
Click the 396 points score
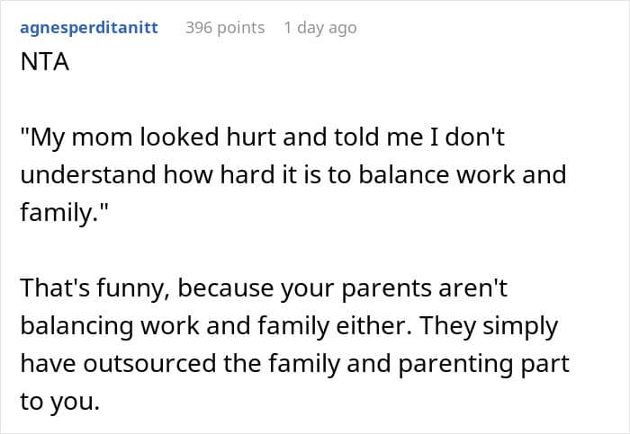click(225, 28)
